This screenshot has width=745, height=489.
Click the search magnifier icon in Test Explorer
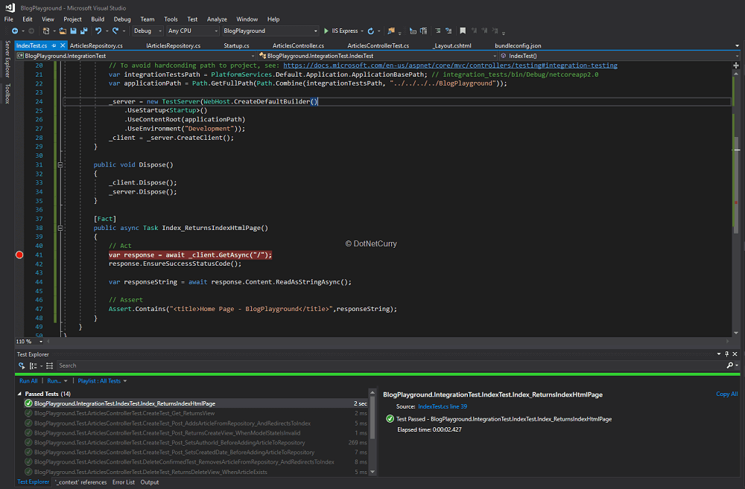(730, 365)
